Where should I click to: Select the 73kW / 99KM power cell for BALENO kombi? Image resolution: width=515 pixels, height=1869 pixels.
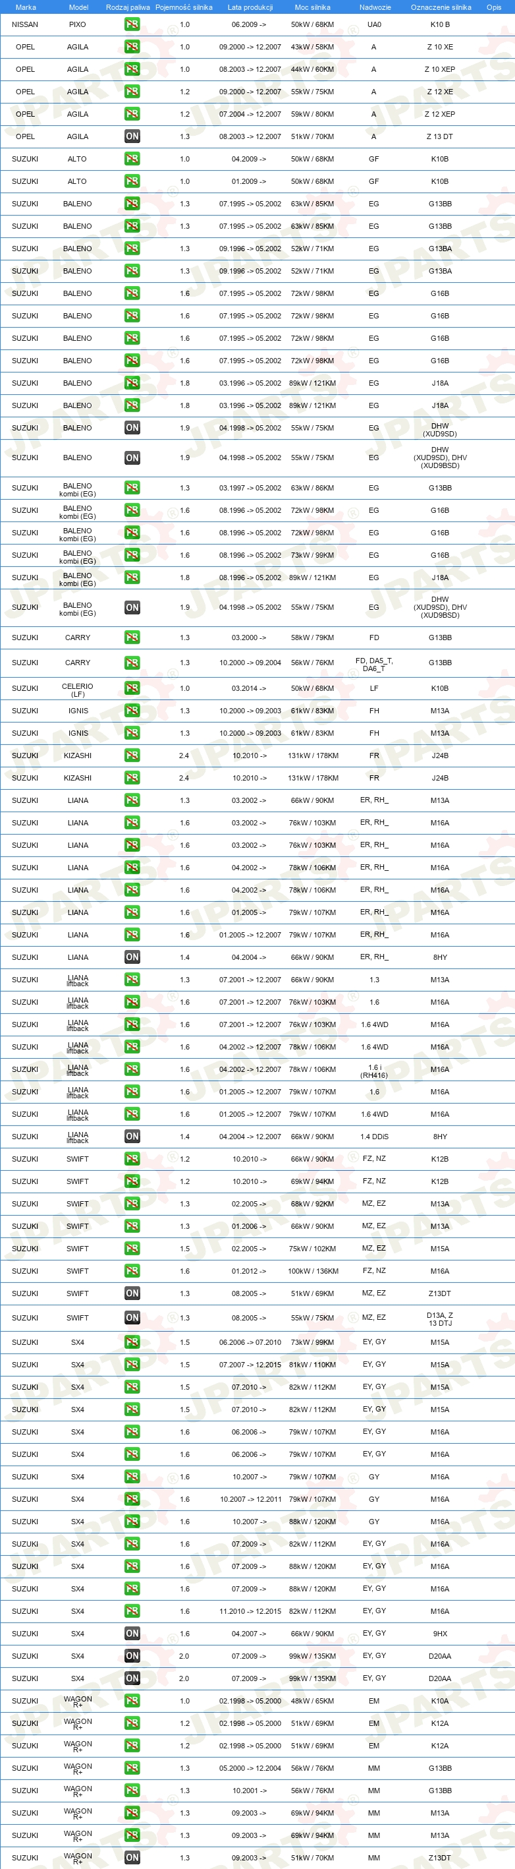point(313,555)
